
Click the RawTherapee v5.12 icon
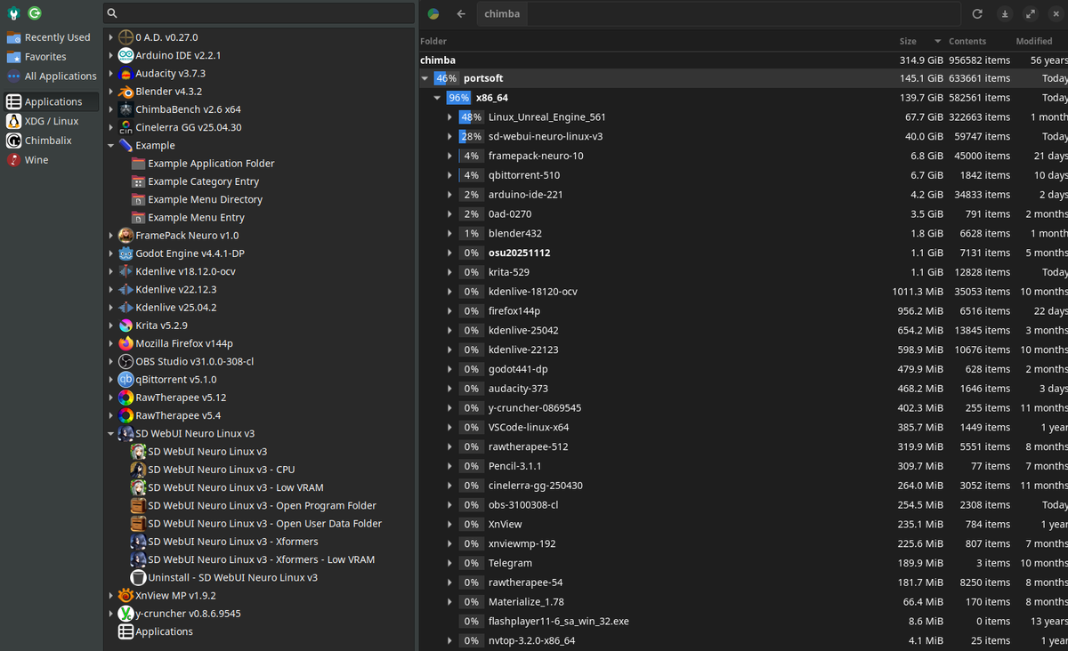click(126, 398)
